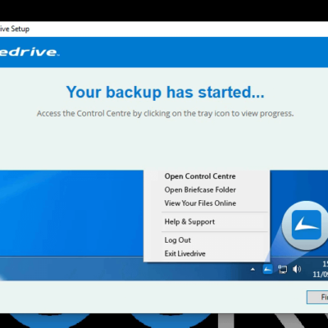Viewport: 328px width, 328px height.
Task: Select Open Control Centre from tray menu
Action: [x=200, y=176]
